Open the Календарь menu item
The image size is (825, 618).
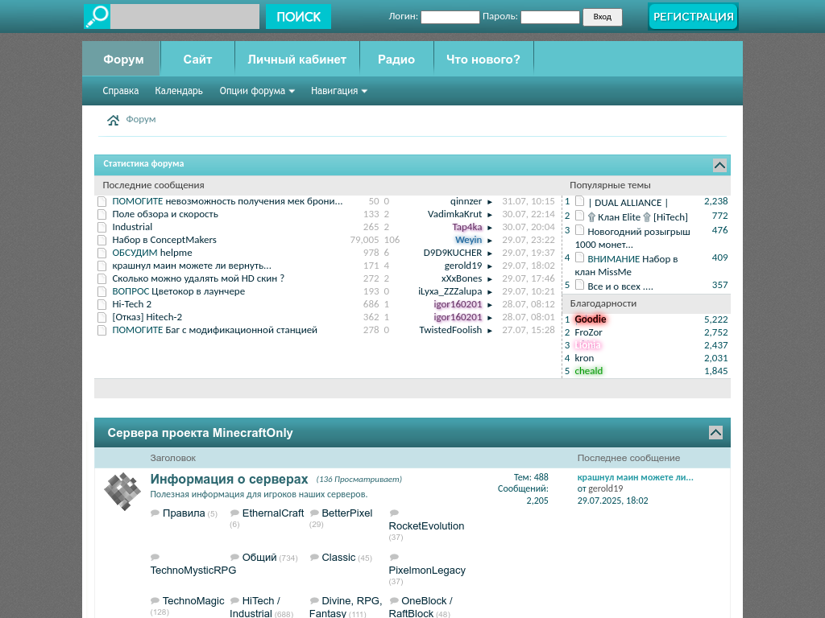(x=179, y=91)
